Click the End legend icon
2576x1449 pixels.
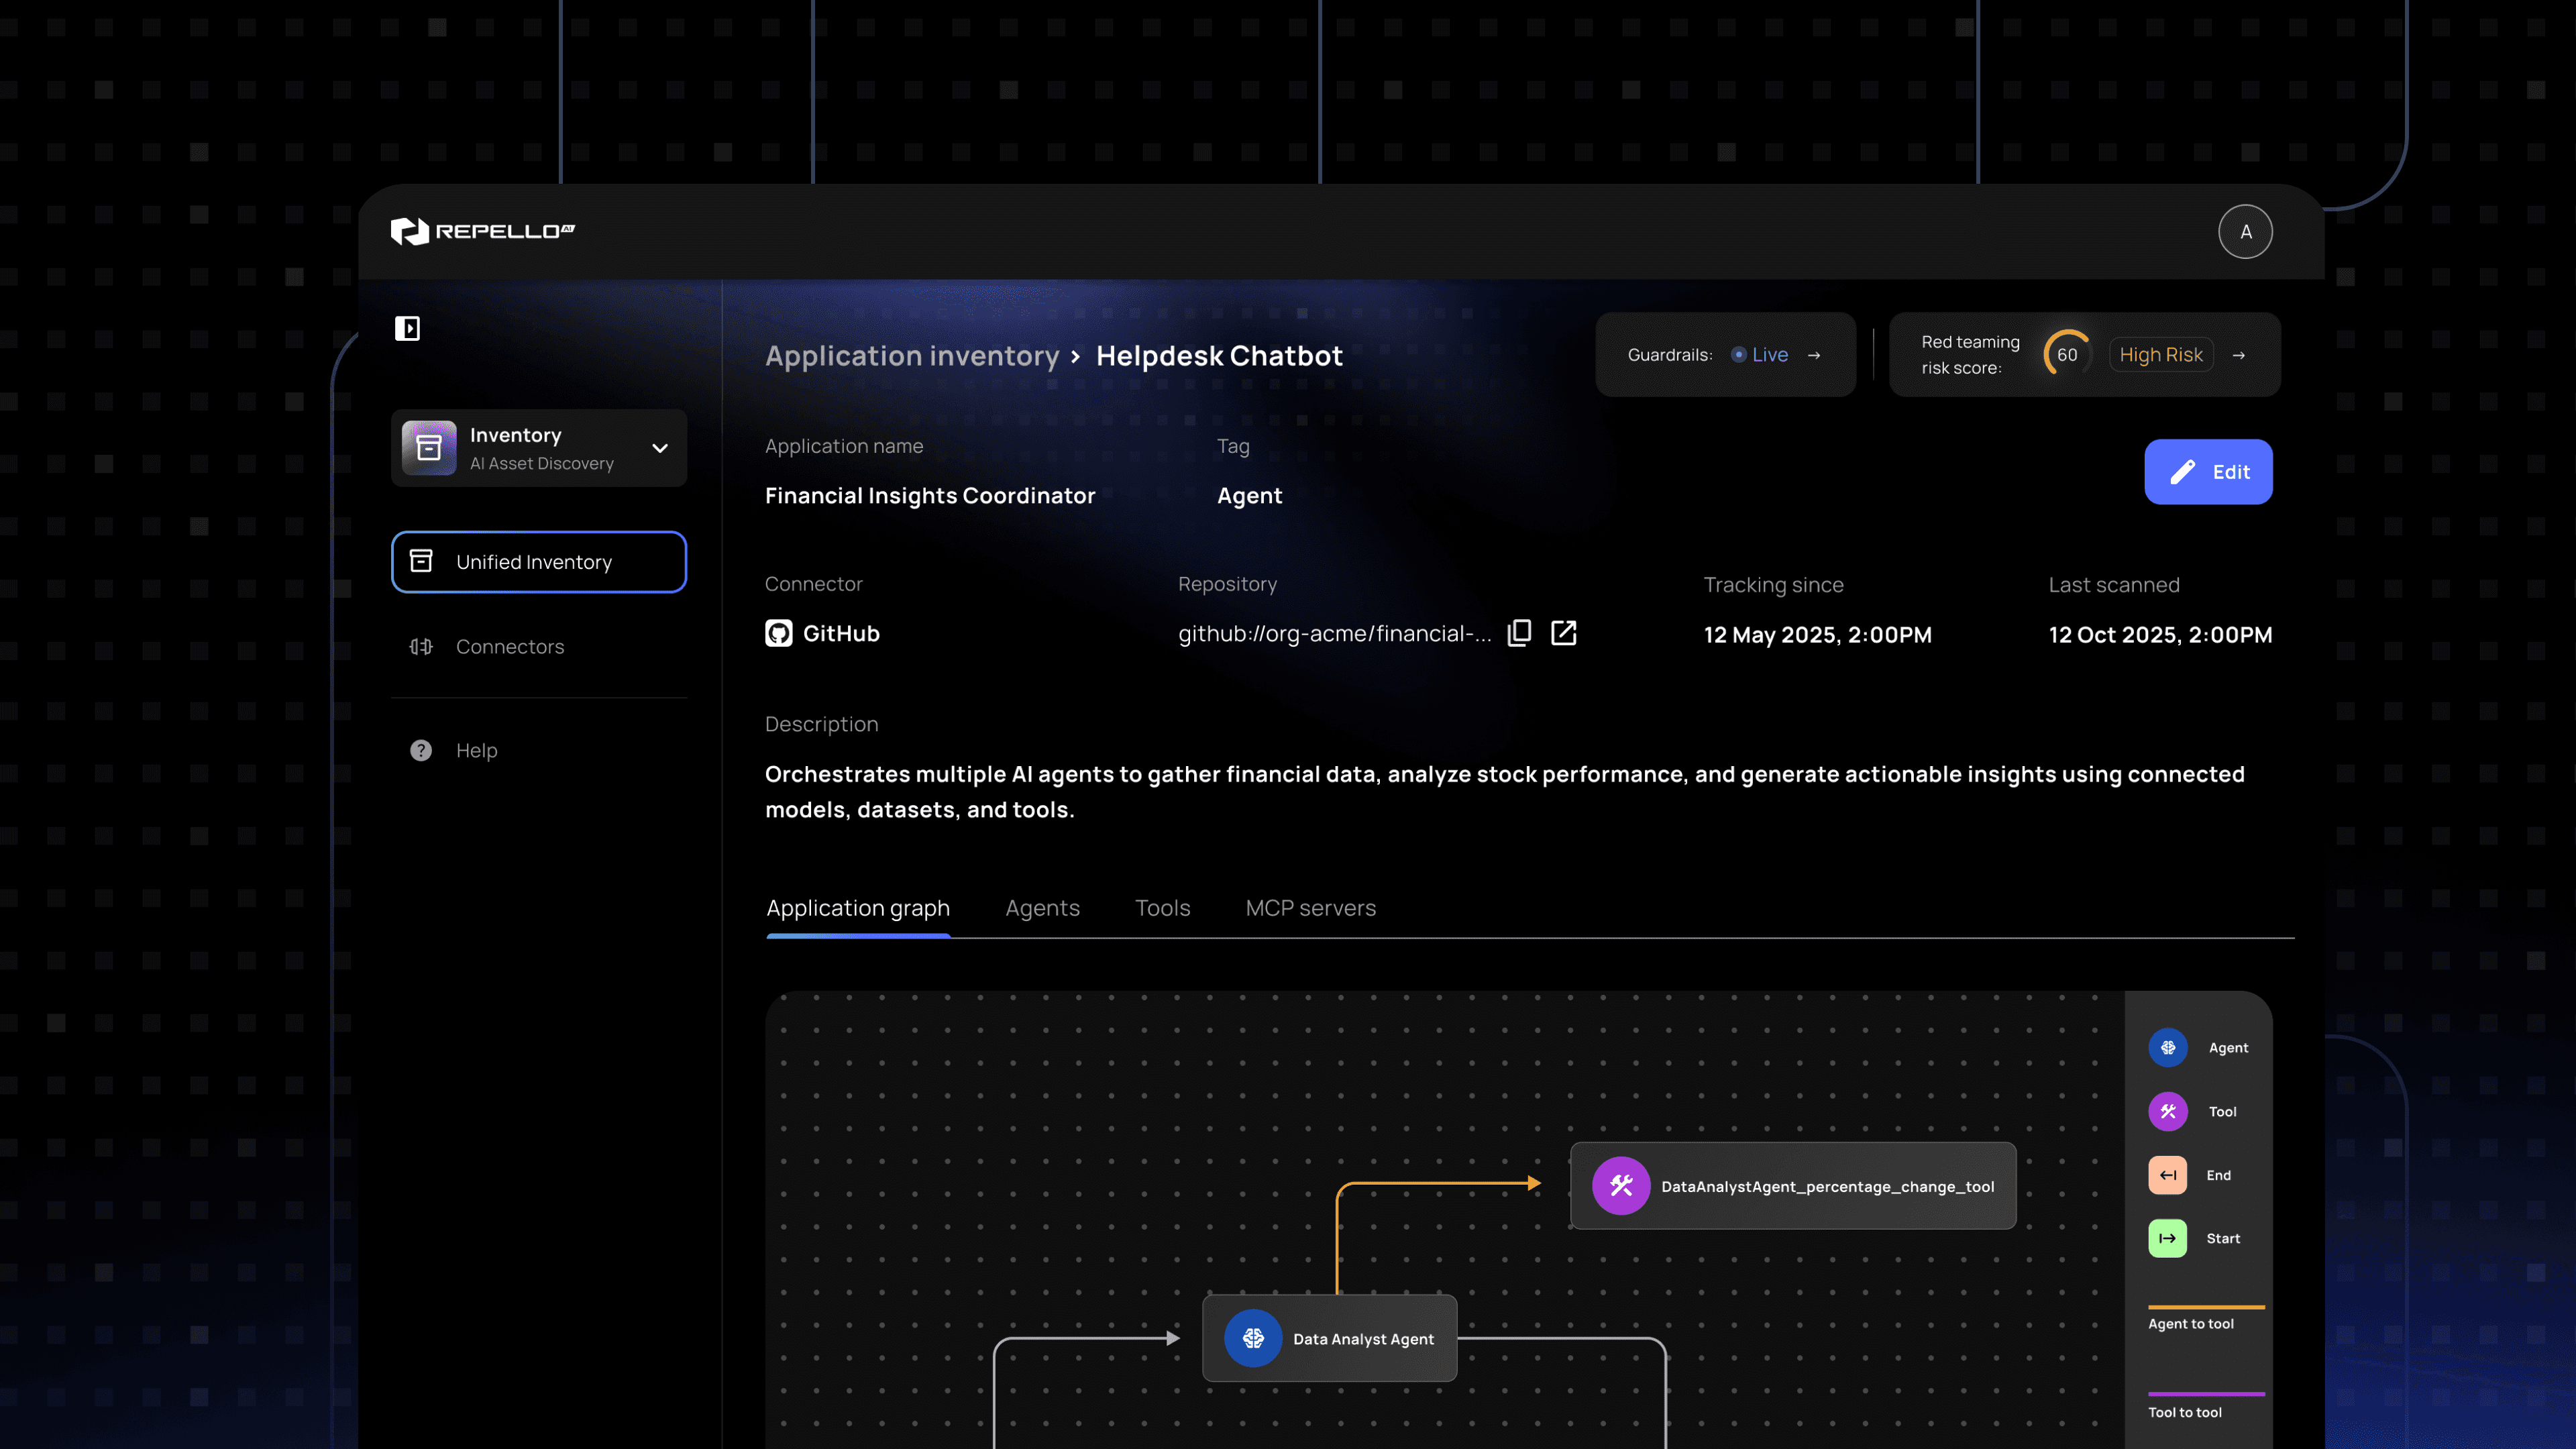coord(2168,1175)
